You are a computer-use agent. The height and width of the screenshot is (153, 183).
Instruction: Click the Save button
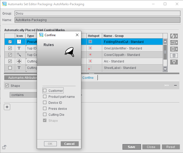click(131, 147)
